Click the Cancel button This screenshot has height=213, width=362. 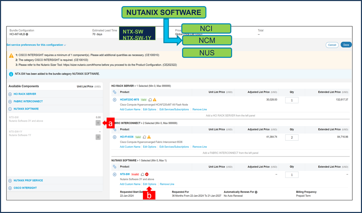332,45
